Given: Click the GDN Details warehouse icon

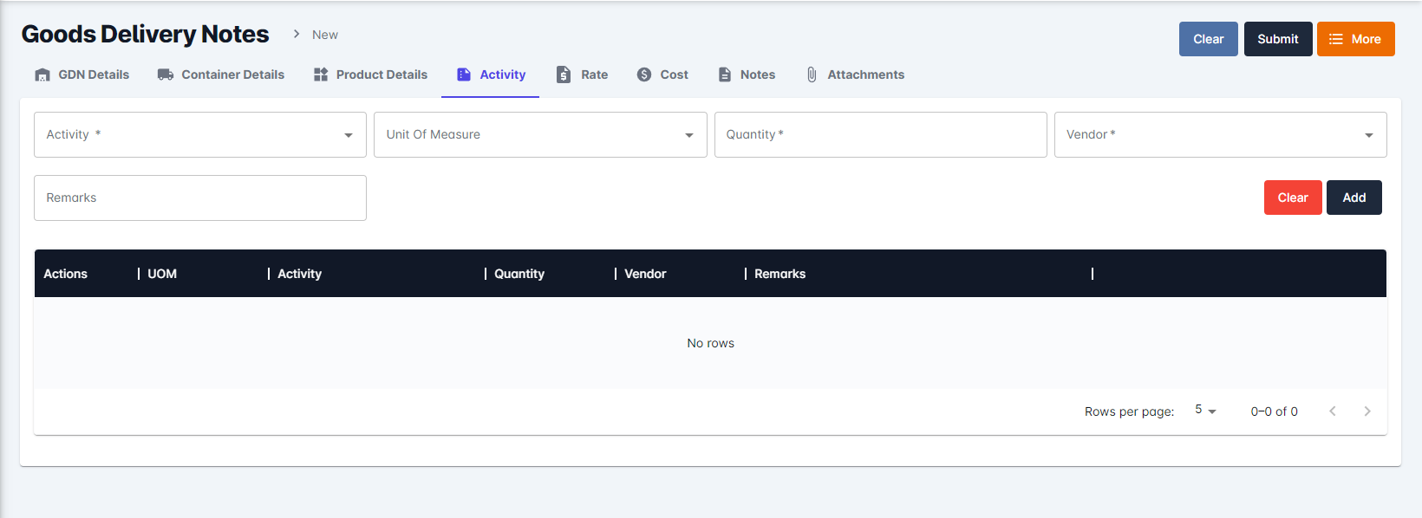Looking at the screenshot, I should 42,75.
